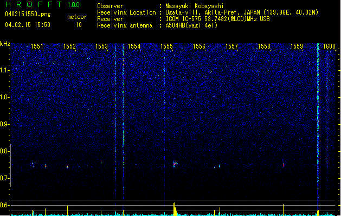Click the 1.1 kHz axis label
Screen dimensions: 341x216
pyautogui.click(x=5, y=70)
